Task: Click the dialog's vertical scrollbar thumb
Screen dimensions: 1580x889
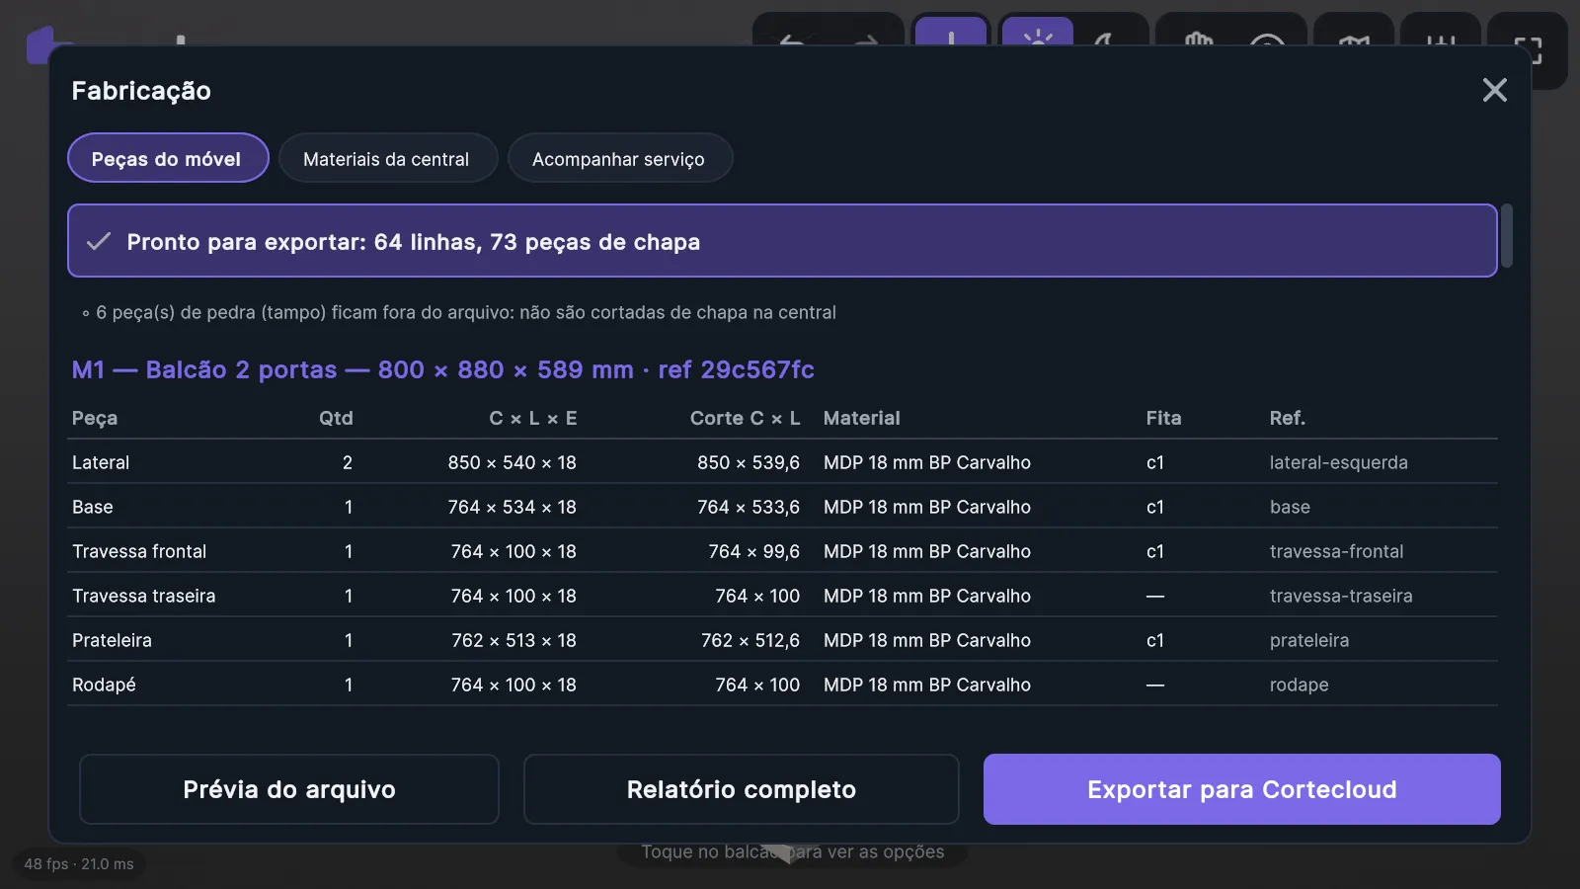Action: pyautogui.click(x=1507, y=235)
